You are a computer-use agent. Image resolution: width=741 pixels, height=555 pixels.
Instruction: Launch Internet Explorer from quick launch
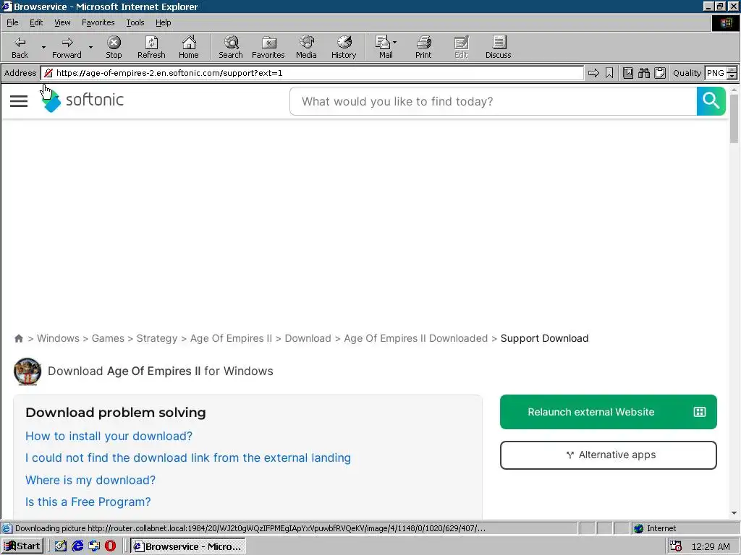click(77, 546)
